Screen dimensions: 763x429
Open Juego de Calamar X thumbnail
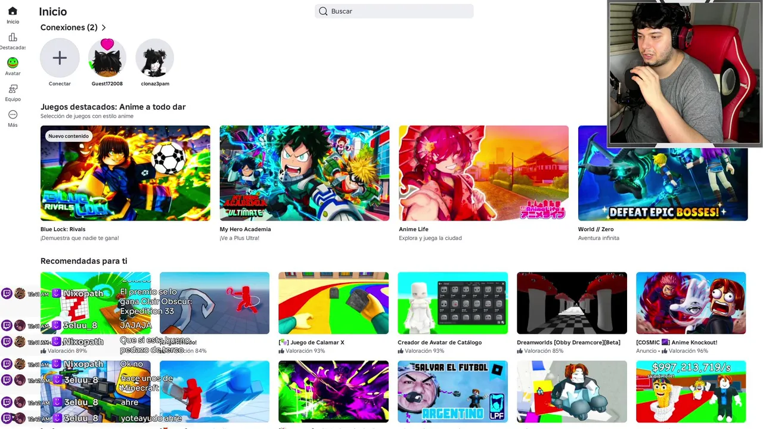[333, 303]
